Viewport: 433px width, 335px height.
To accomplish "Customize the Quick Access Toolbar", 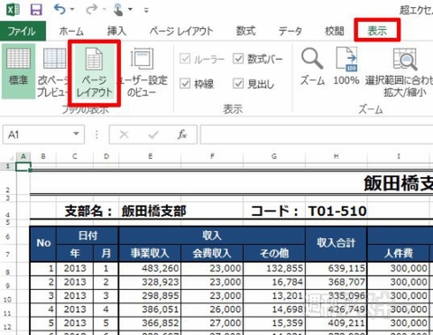I will pyautogui.click(x=146, y=10).
